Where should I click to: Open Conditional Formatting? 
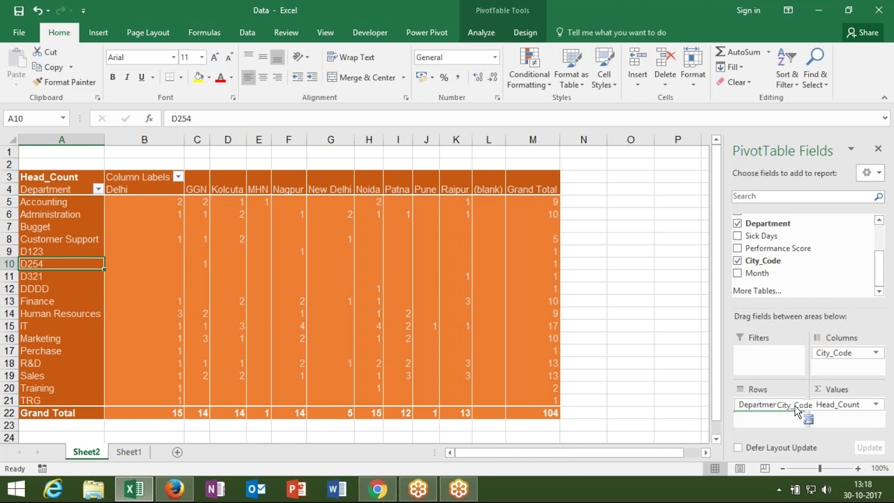pos(529,69)
